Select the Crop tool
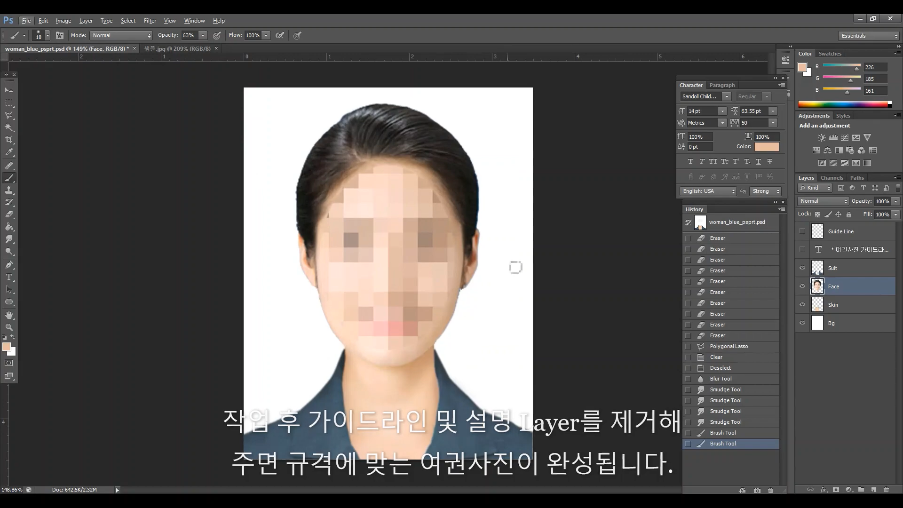This screenshot has height=508, width=903. [x=9, y=140]
